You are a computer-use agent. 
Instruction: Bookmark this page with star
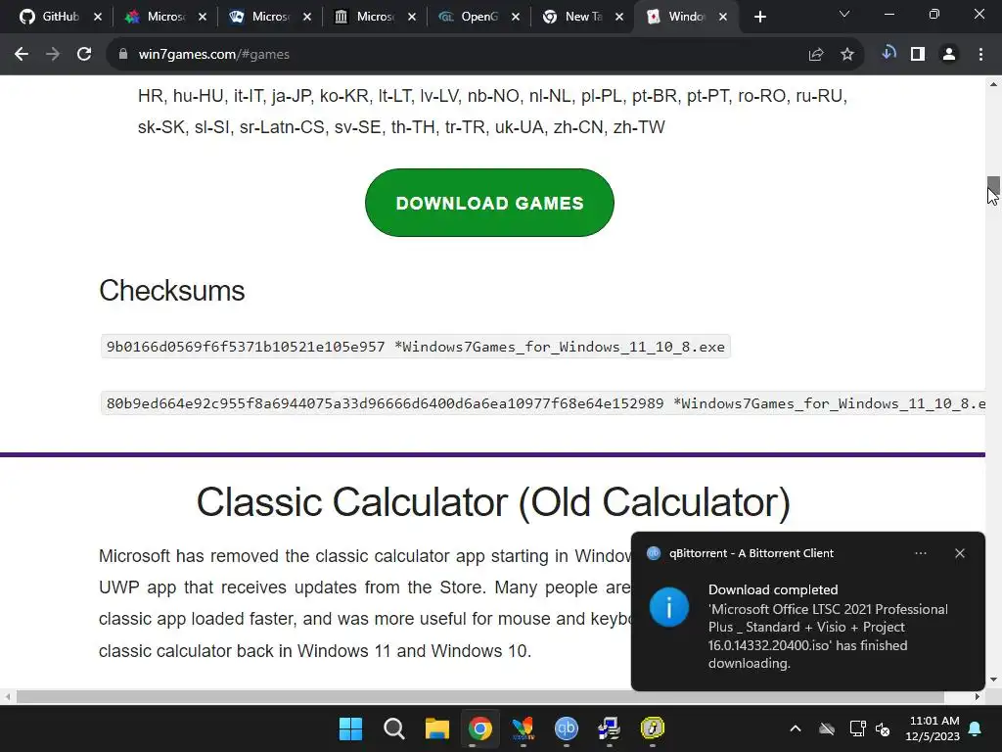point(847,55)
